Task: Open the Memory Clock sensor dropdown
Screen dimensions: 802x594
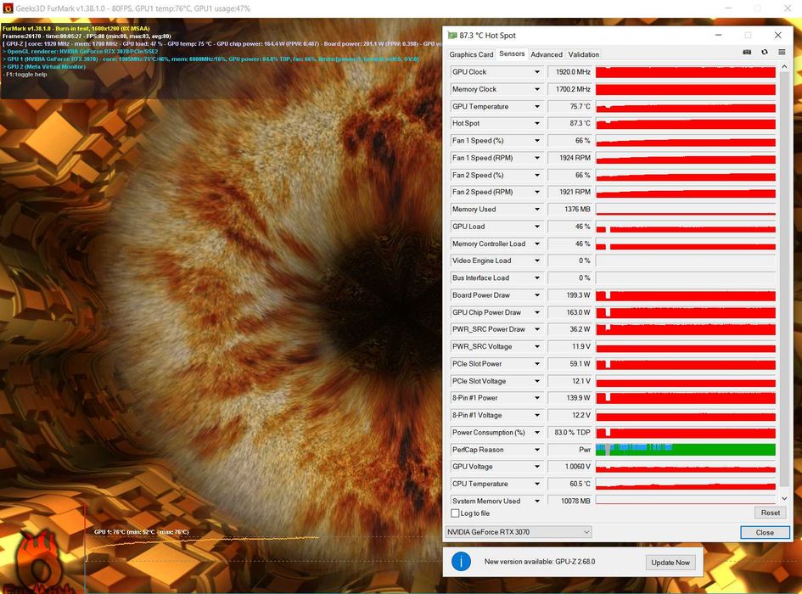Action: 537,90
